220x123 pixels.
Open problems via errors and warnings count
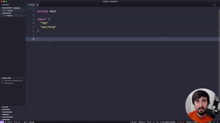click(x=17, y=122)
